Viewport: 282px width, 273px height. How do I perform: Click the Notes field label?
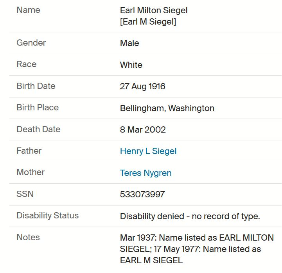28,237
